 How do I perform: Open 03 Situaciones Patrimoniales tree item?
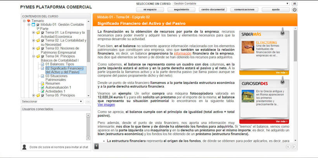56,78
